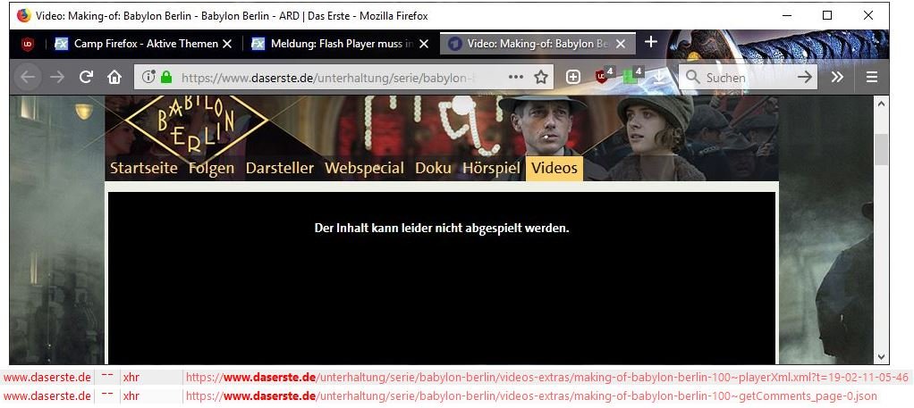Open the green extension badge showing 4

632,76
